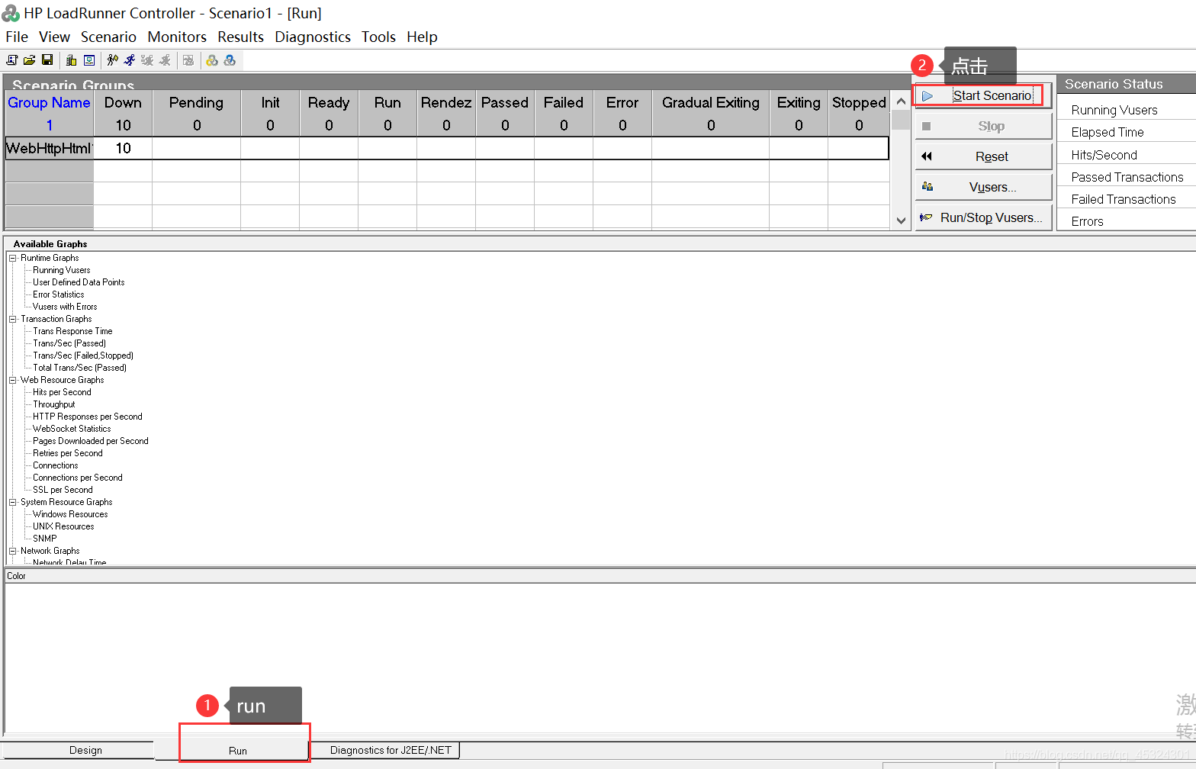Collapse the Runtime Graphs tree node

pos(12,258)
